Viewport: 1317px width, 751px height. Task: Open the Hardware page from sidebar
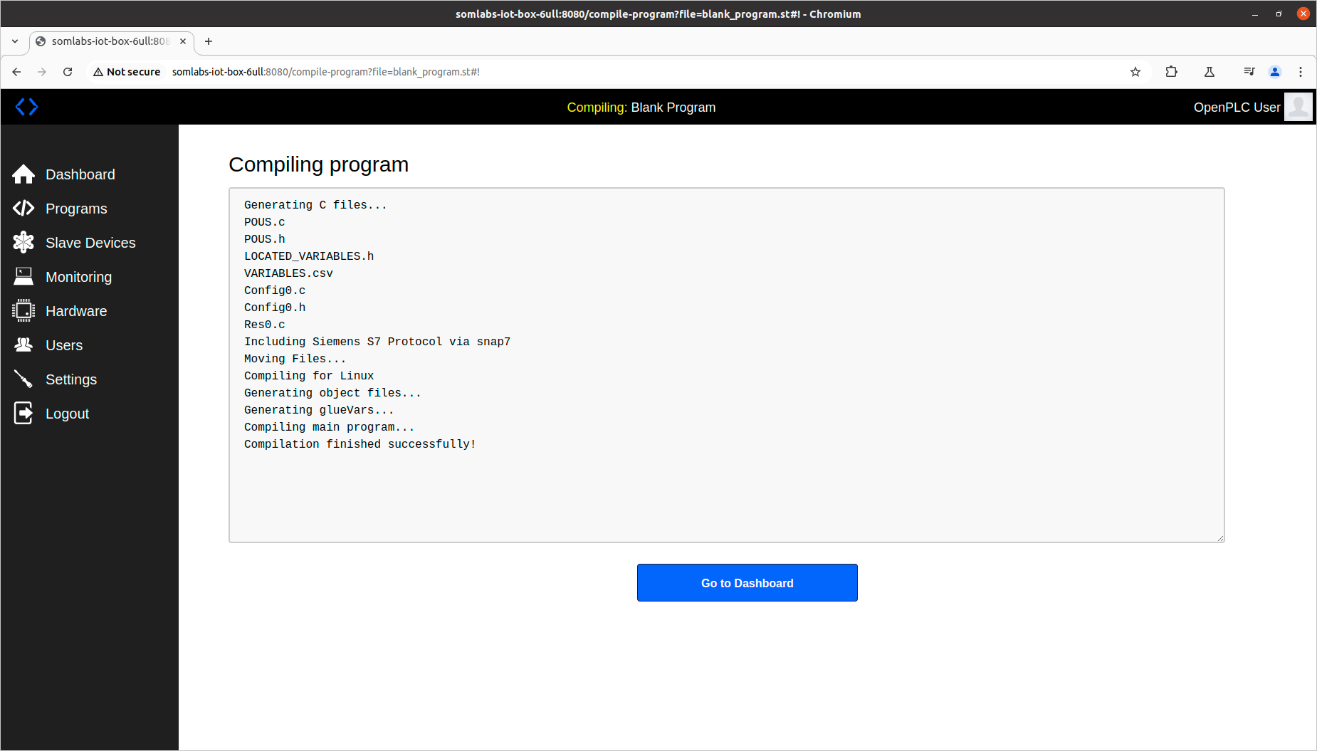[x=76, y=311]
